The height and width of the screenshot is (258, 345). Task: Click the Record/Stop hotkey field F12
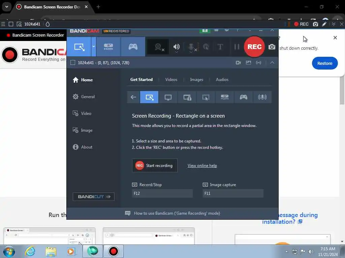tap(162, 193)
